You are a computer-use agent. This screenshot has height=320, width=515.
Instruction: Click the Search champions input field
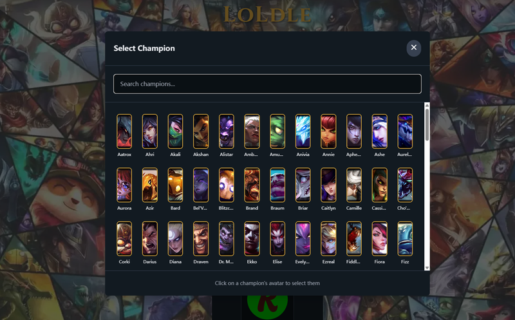[267, 84]
